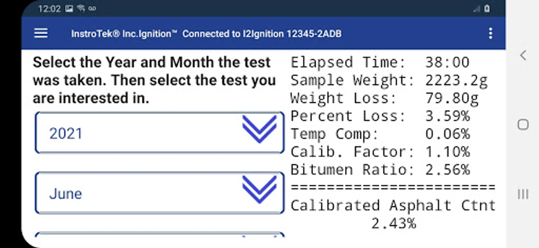Click the double chevron beside 2021
Image resolution: width=539 pixels, height=248 pixels.
[259, 129]
